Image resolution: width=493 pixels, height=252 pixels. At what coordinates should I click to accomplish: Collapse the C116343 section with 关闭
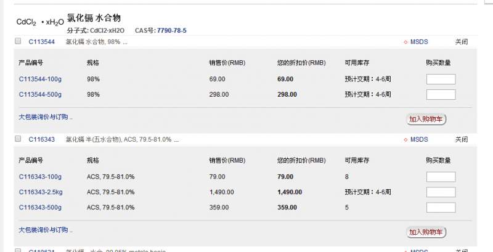(461, 139)
